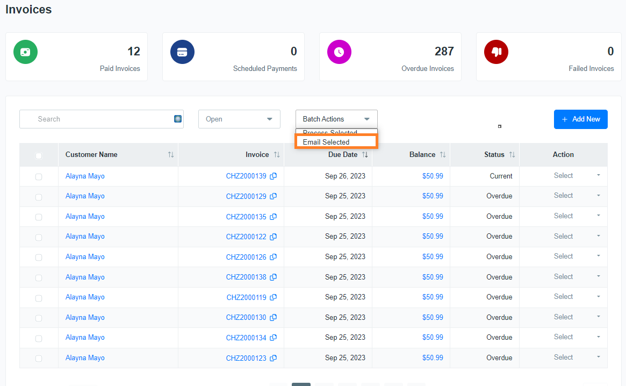Copy invoice number CHZ2000135 via its icon
The width and height of the screenshot is (626, 386).
pos(274,217)
